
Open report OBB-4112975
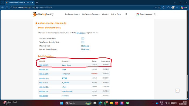(44, 74)
